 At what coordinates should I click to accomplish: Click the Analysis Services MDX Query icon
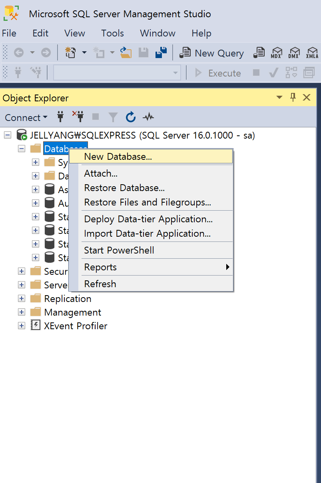click(276, 53)
